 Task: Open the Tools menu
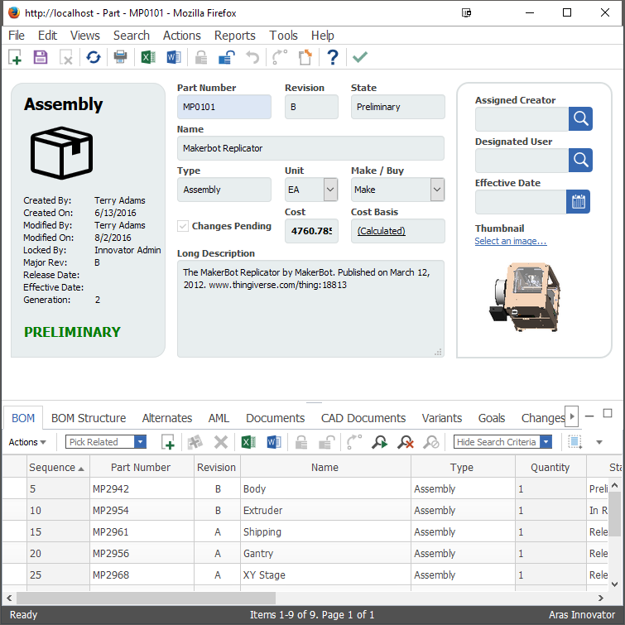[283, 36]
